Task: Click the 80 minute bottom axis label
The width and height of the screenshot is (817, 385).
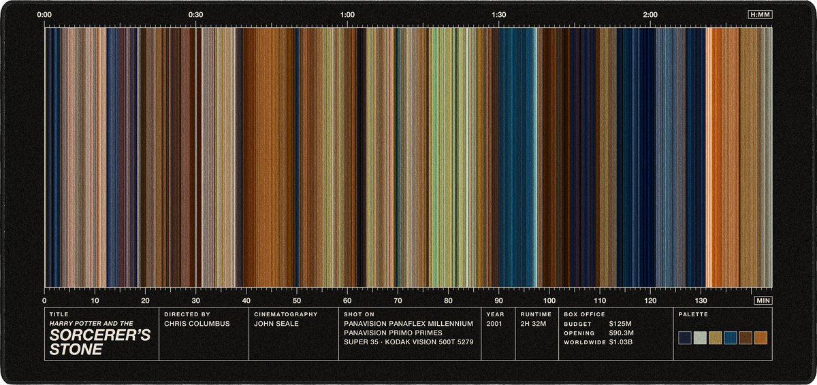Action: 448,300
